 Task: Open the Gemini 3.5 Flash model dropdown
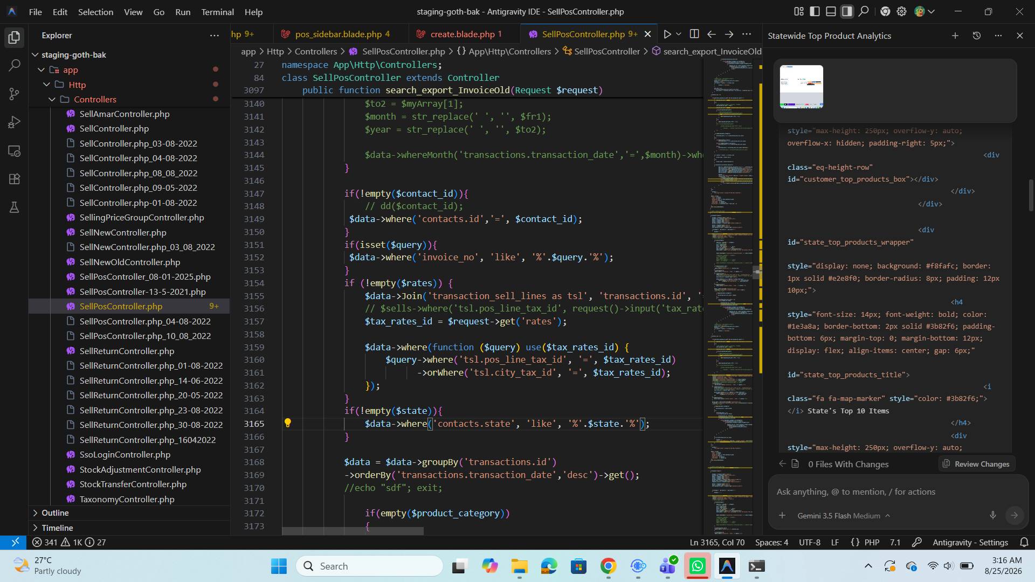click(x=844, y=516)
